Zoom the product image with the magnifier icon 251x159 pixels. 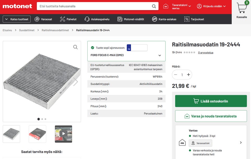pyautogui.click(x=75, y=47)
